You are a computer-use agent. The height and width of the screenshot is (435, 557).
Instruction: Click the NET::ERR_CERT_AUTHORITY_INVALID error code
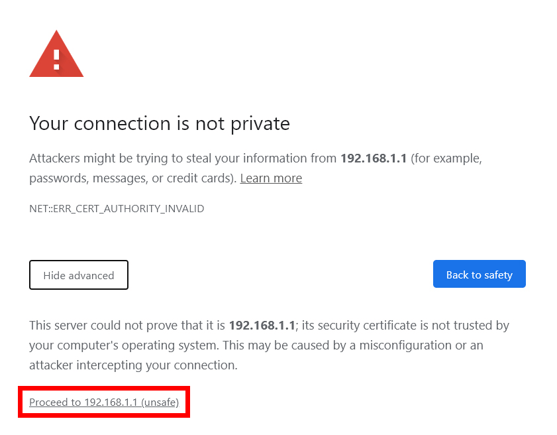117,208
